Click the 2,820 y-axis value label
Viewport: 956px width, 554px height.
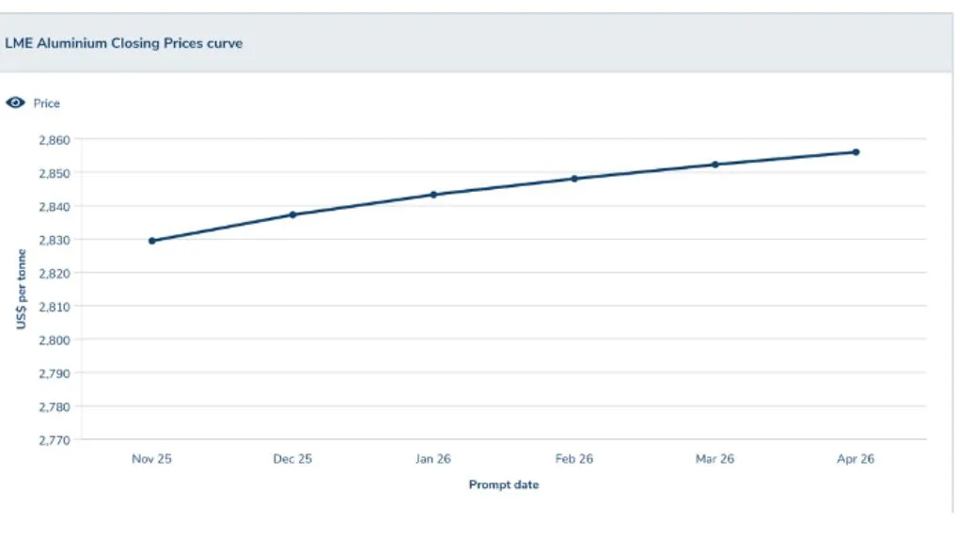click(x=54, y=274)
